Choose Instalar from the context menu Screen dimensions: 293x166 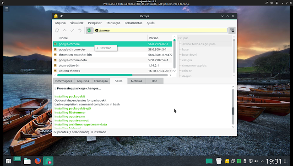point(106,48)
